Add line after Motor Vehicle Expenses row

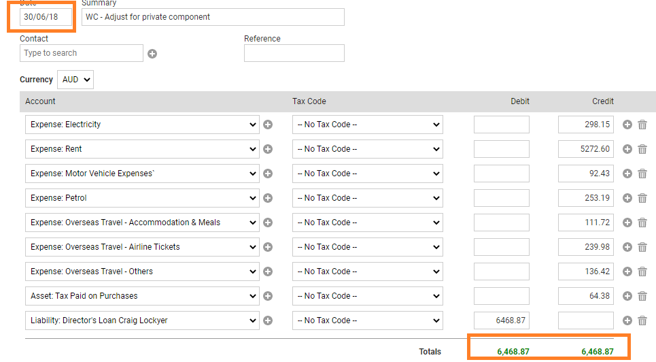[x=627, y=174]
